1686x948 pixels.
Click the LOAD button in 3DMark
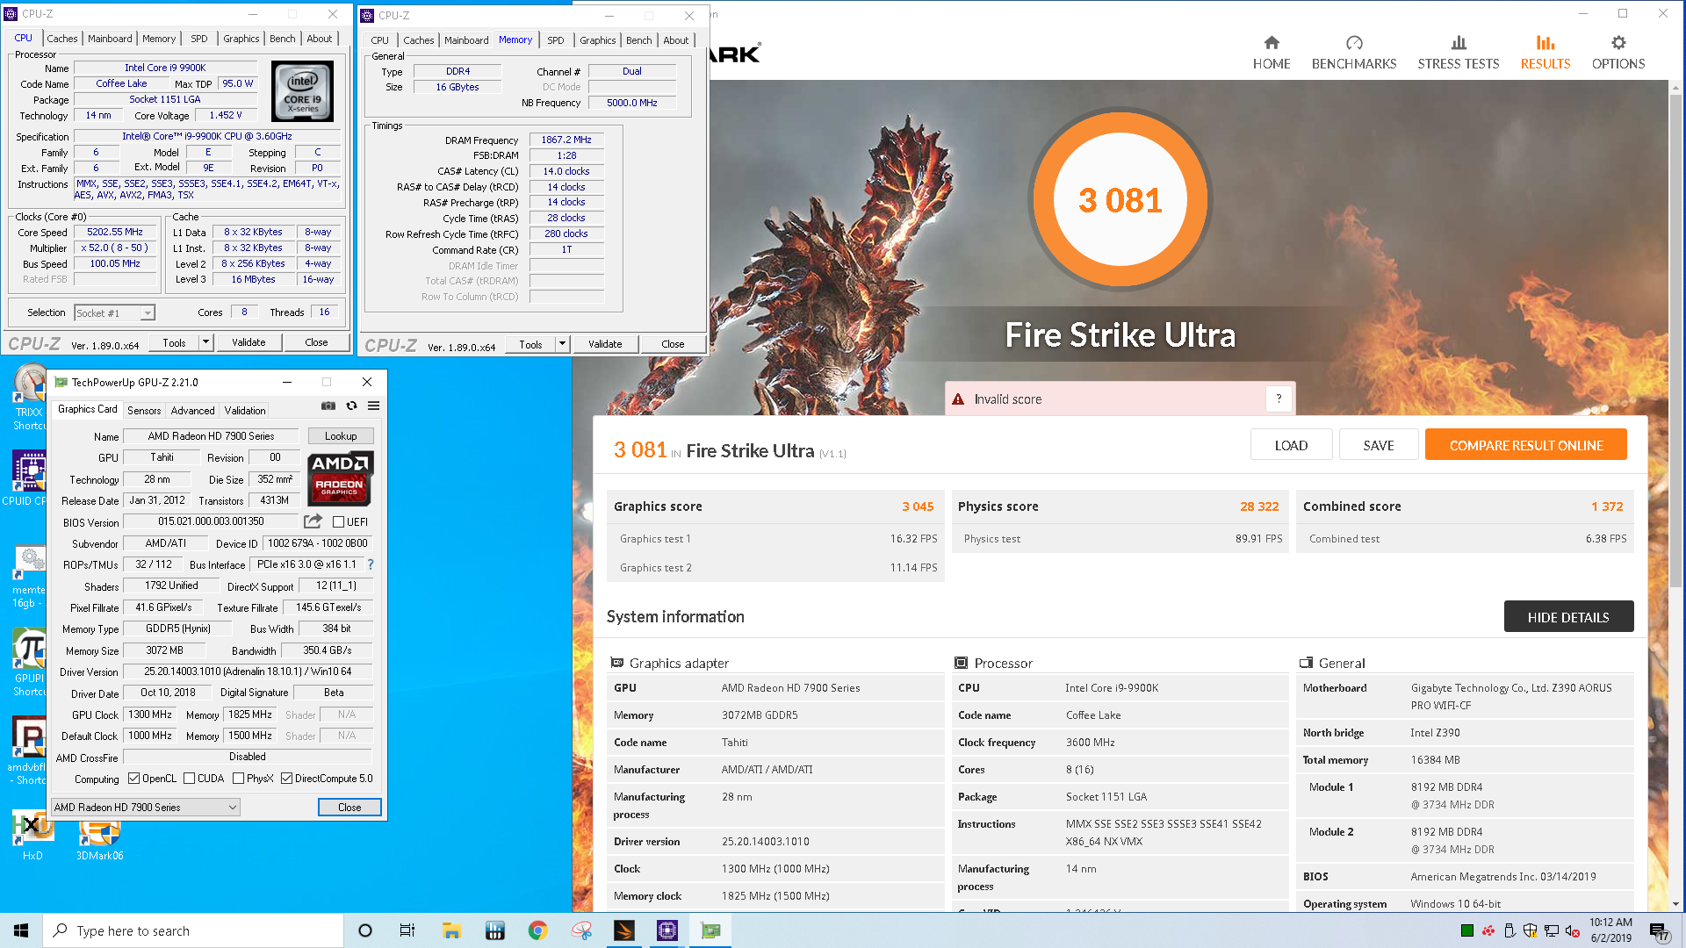tap(1291, 445)
